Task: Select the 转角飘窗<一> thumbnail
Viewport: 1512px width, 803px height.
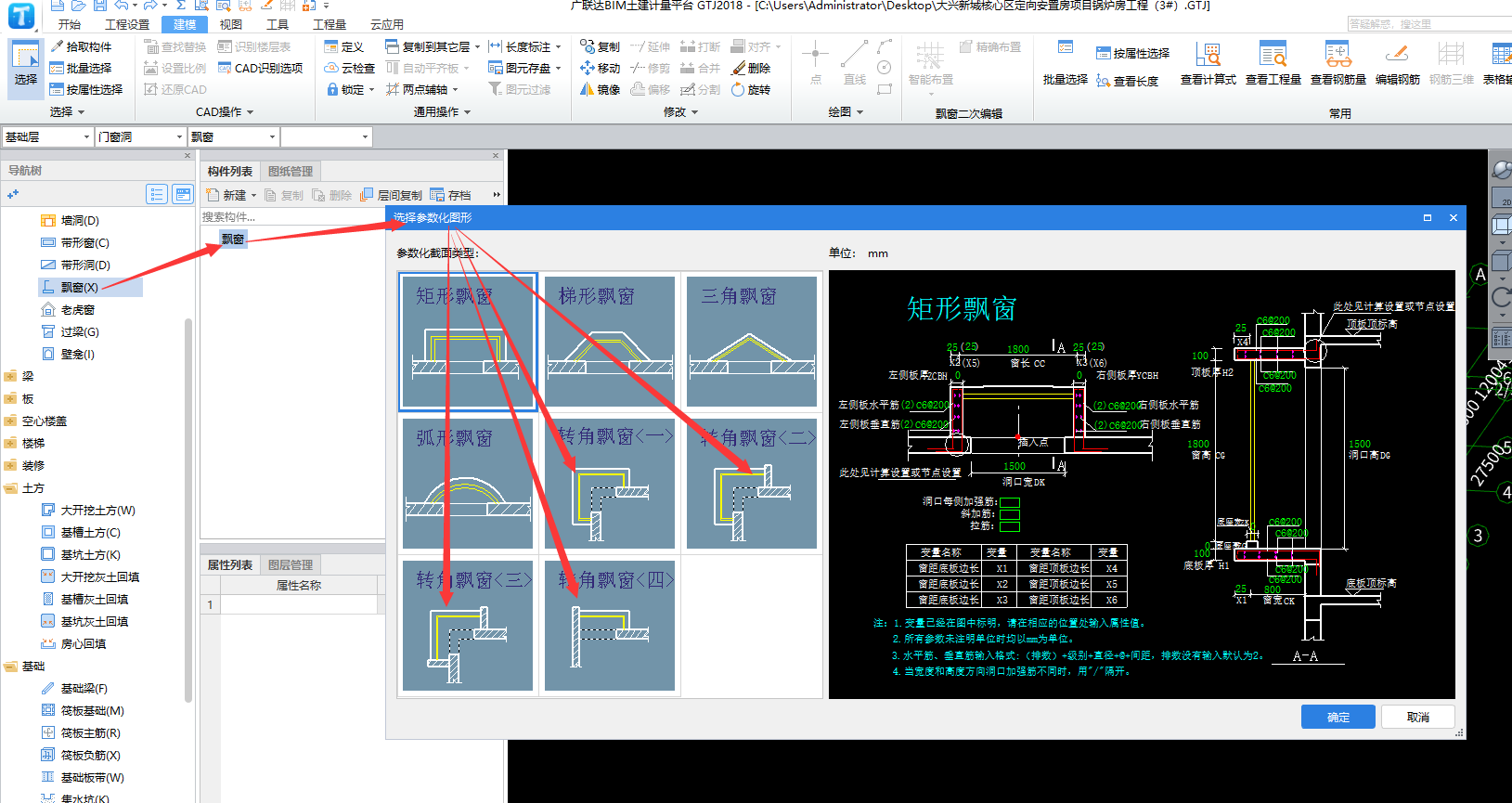Action: (x=610, y=483)
